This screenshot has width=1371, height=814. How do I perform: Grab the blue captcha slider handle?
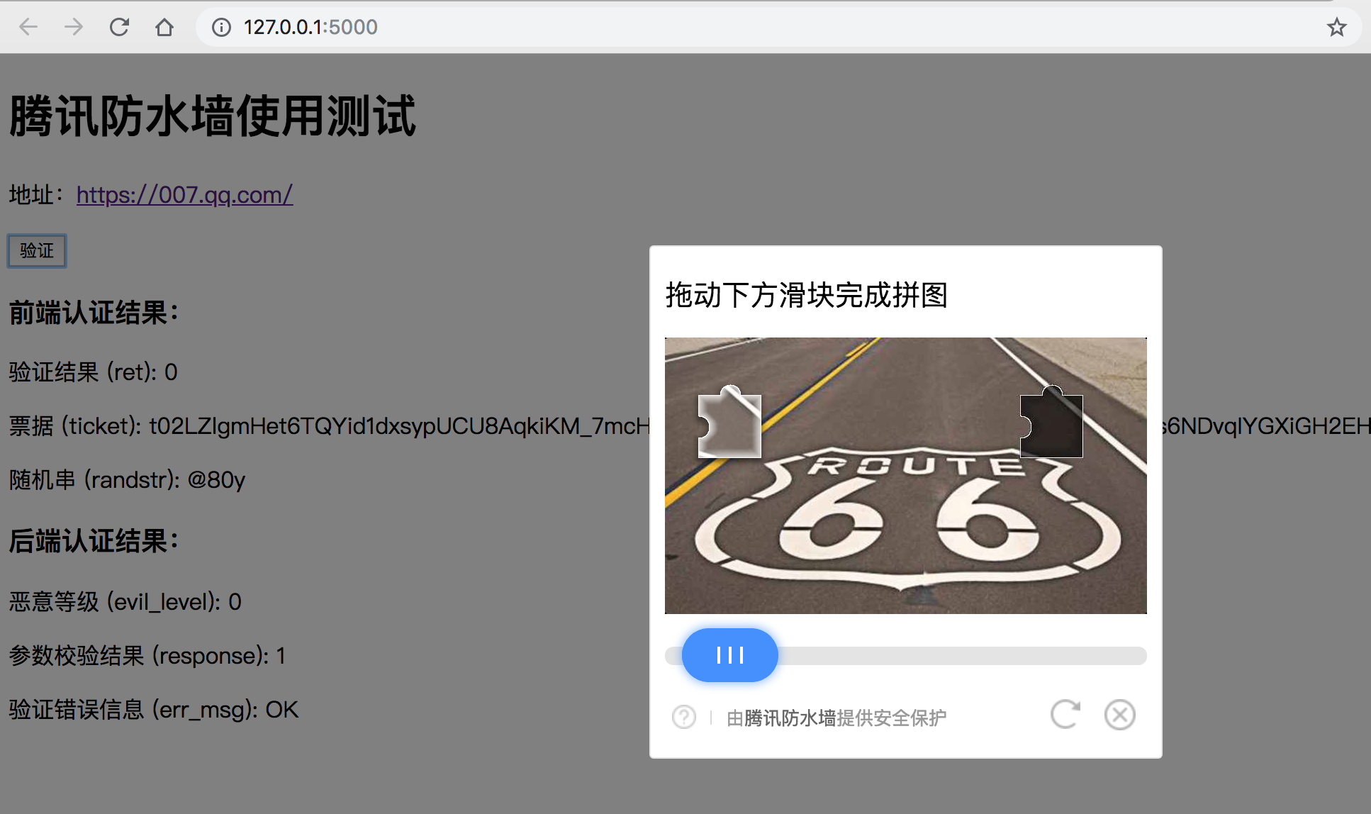coord(729,655)
